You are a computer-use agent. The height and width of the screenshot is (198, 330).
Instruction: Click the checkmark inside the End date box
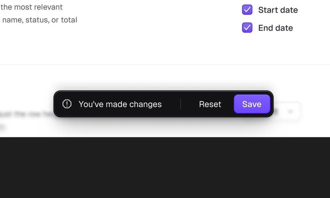pos(247,28)
